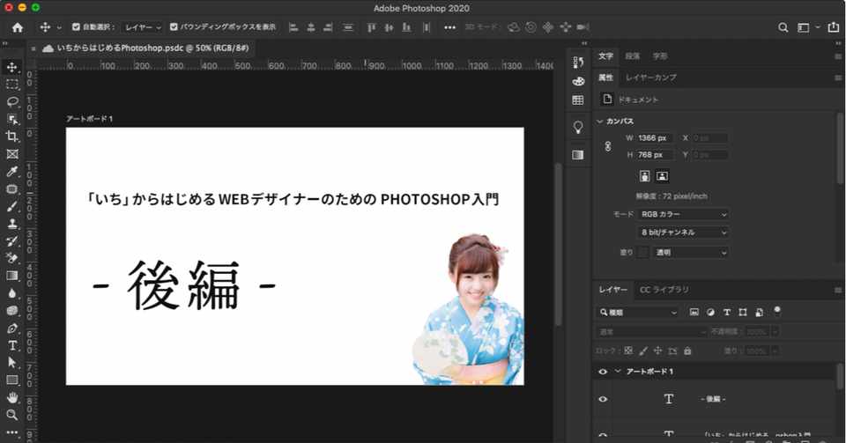846x443 pixels.
Task: Toggle the layer filter on/off switch
Action: click(x=777, y=310)
